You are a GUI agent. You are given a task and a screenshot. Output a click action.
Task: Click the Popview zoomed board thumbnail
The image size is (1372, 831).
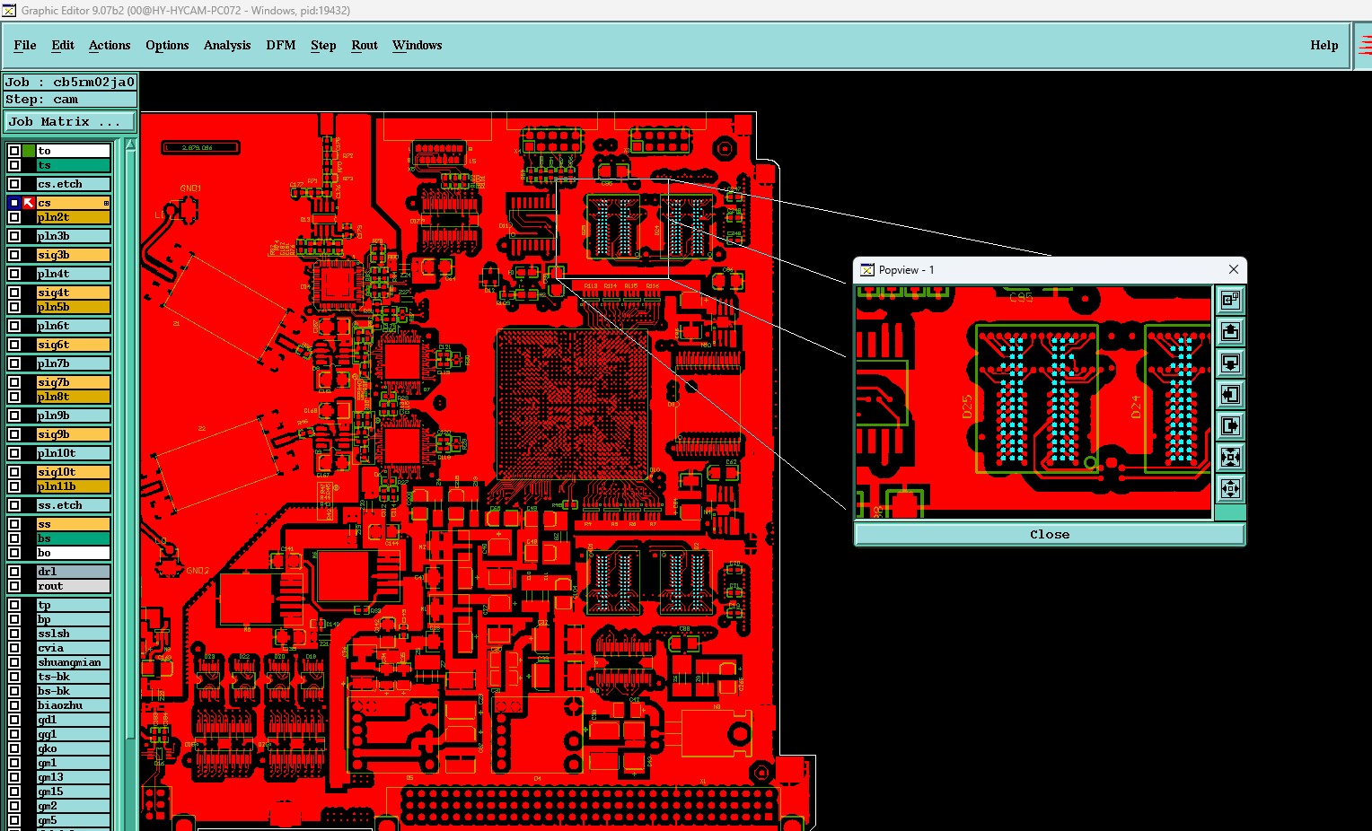[1033, 402]
